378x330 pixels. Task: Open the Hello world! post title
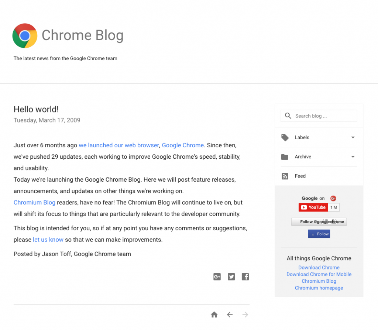coord(36,109)
